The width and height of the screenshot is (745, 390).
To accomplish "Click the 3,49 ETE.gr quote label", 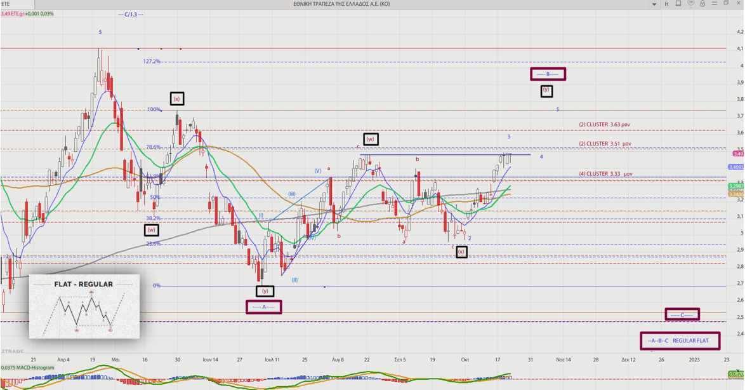I will coord(13,14).
